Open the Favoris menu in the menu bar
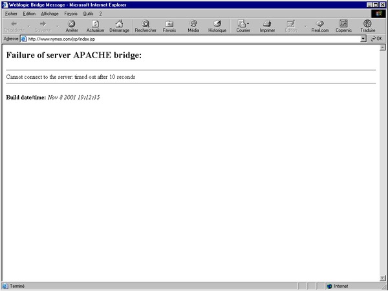The image size is (388, 291). click(x=70, y=14)
